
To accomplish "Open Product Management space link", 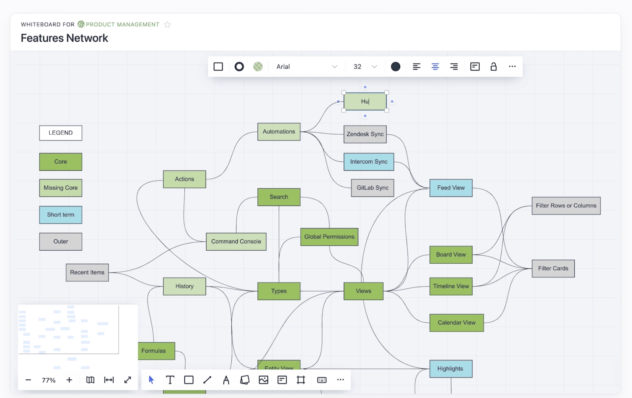I will point(122,24).
